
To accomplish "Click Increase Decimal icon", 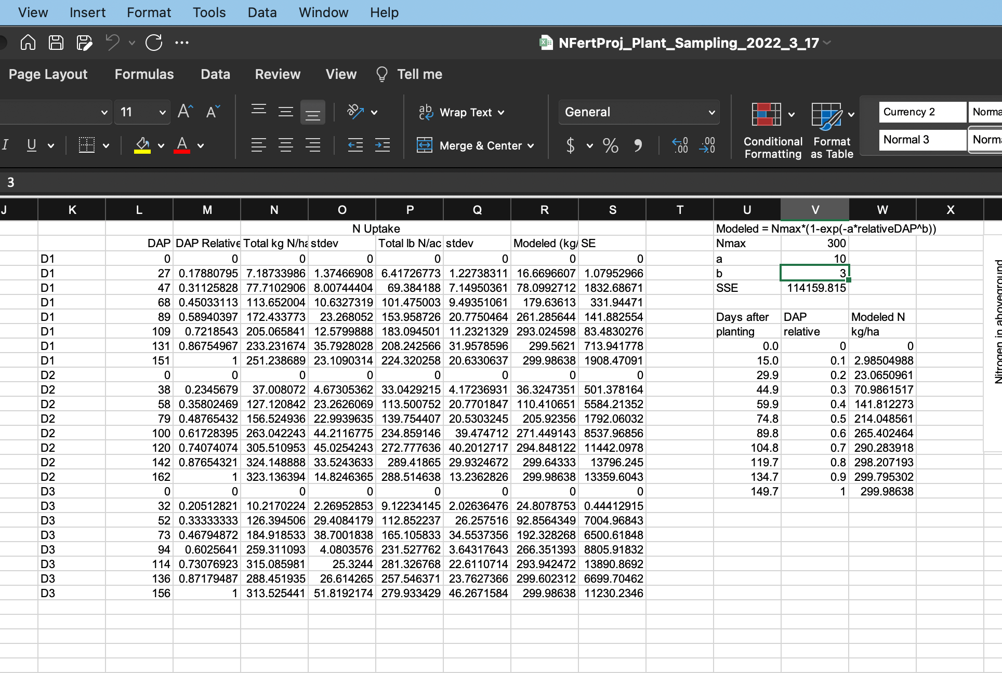I will pyautogui.click(x=680, y=145).
